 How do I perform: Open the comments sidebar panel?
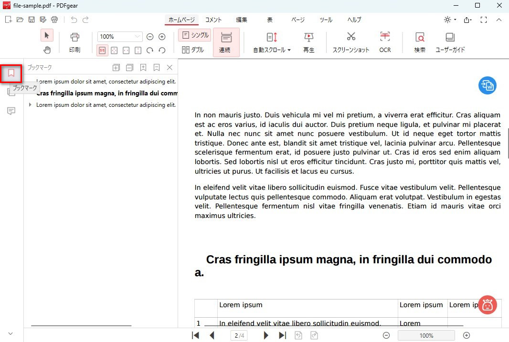(x=11, y=111)
